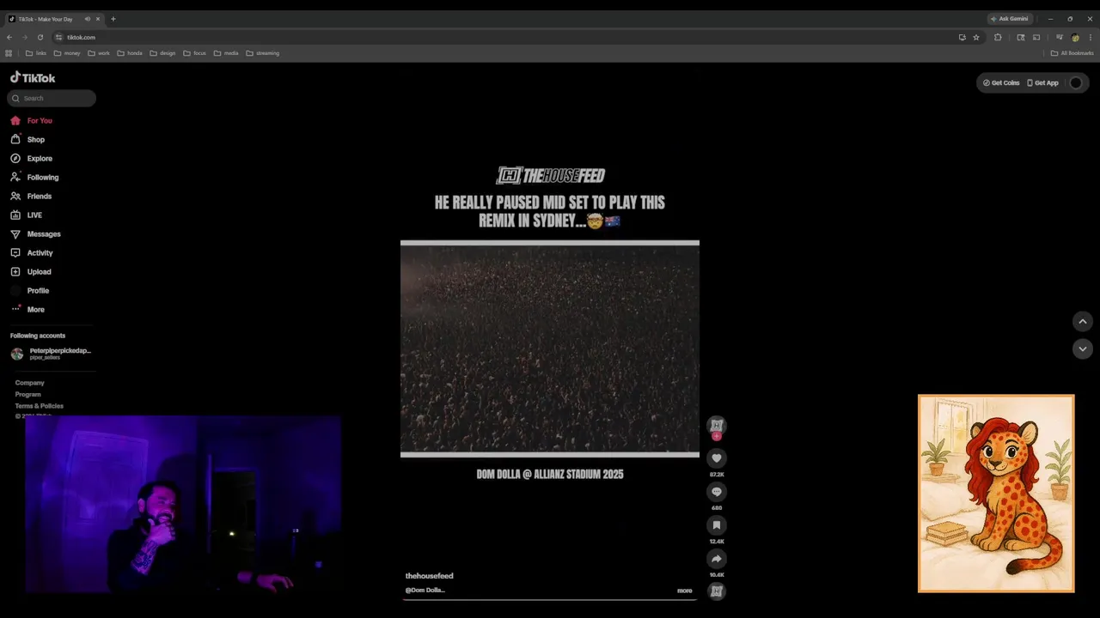The width and height of the screenshot is (1100, 618).
Task: Open Chrome three-dot menu
Action: click(1091, 37)
